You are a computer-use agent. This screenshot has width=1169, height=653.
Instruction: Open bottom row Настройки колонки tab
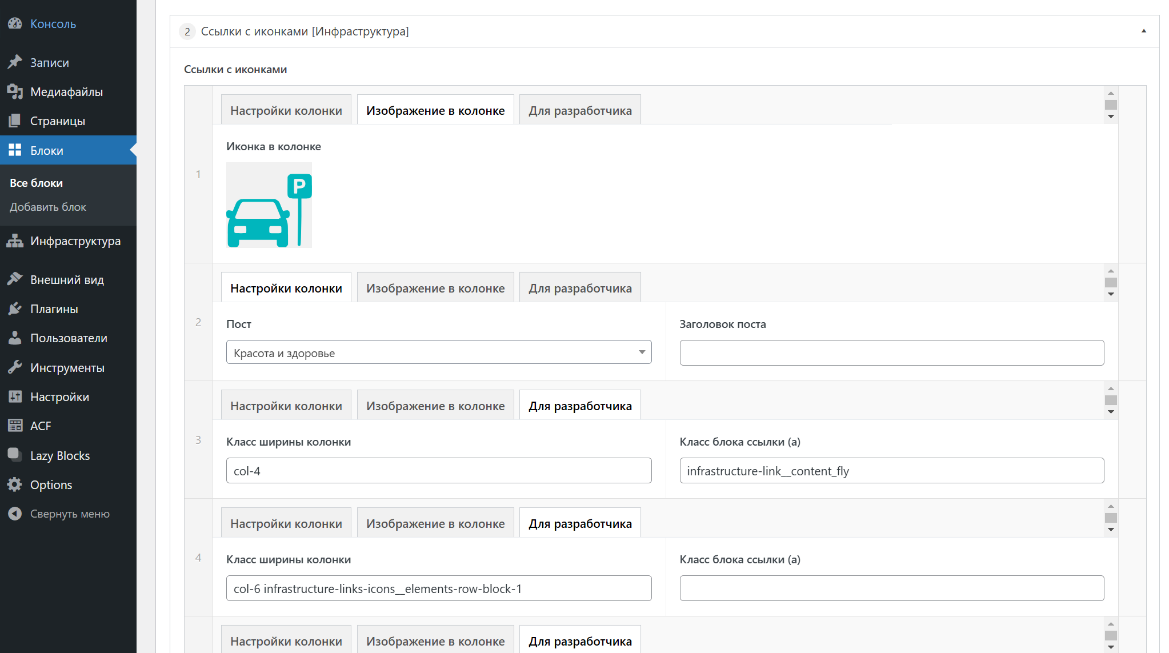pyautogui.click(x=286, y=640)
